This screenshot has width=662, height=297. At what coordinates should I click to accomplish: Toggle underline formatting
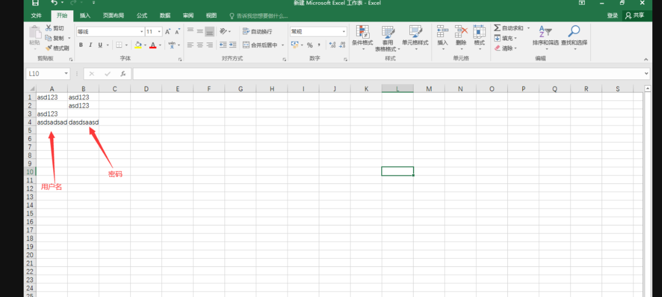100,45
